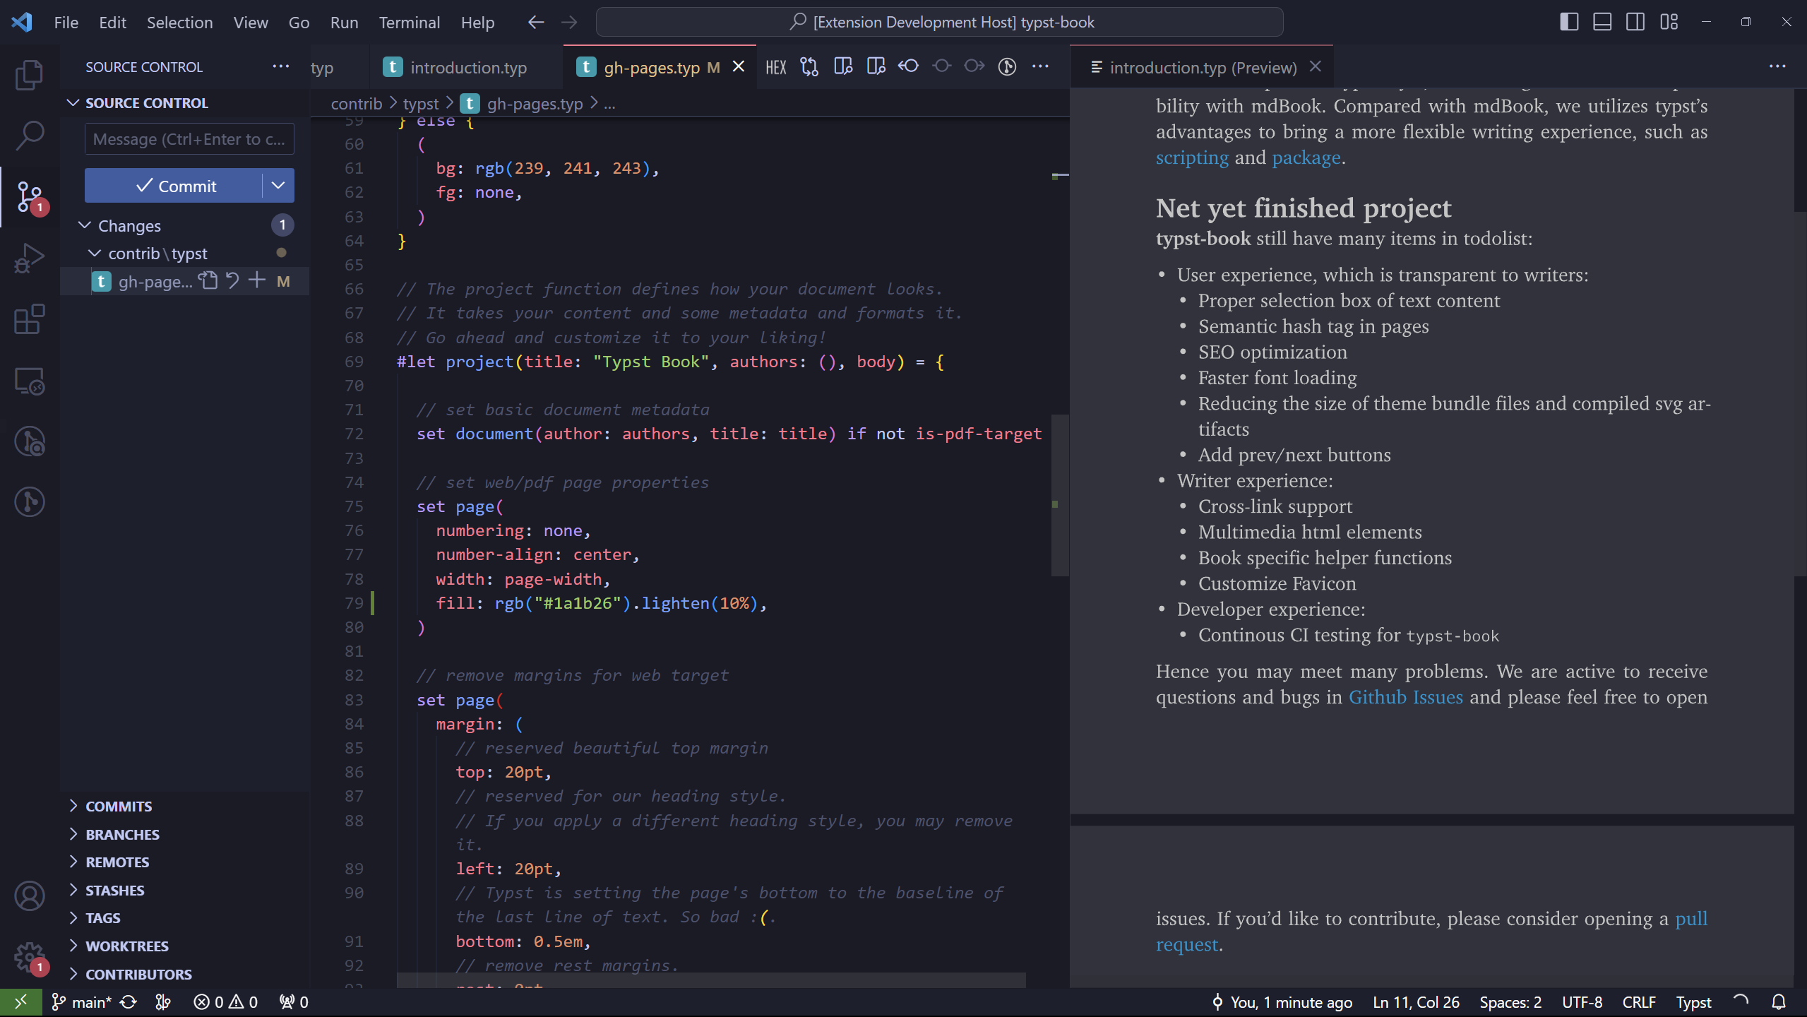Screen dimensions: 1807x1017
Task: Follow the Github Issues link in preview
Action: [1405, 697]
